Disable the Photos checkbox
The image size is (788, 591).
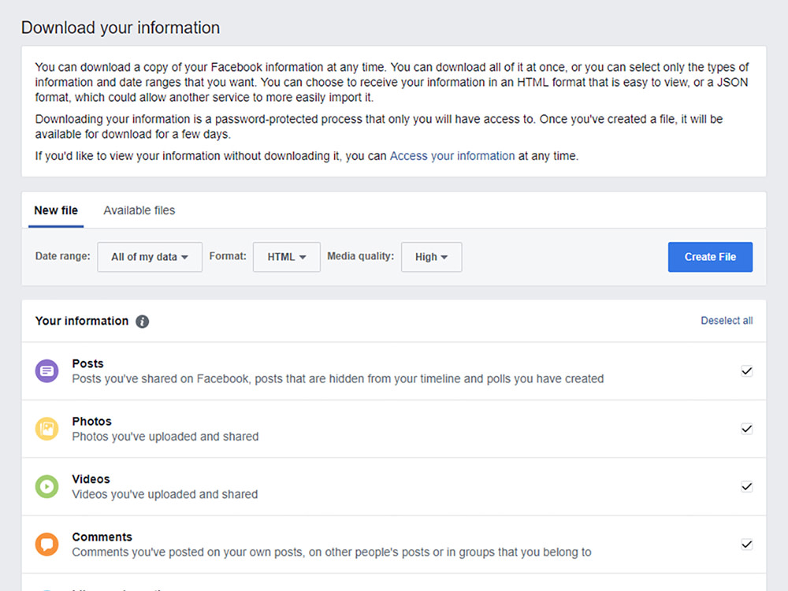pyautogui.click(x=746, y=429)
